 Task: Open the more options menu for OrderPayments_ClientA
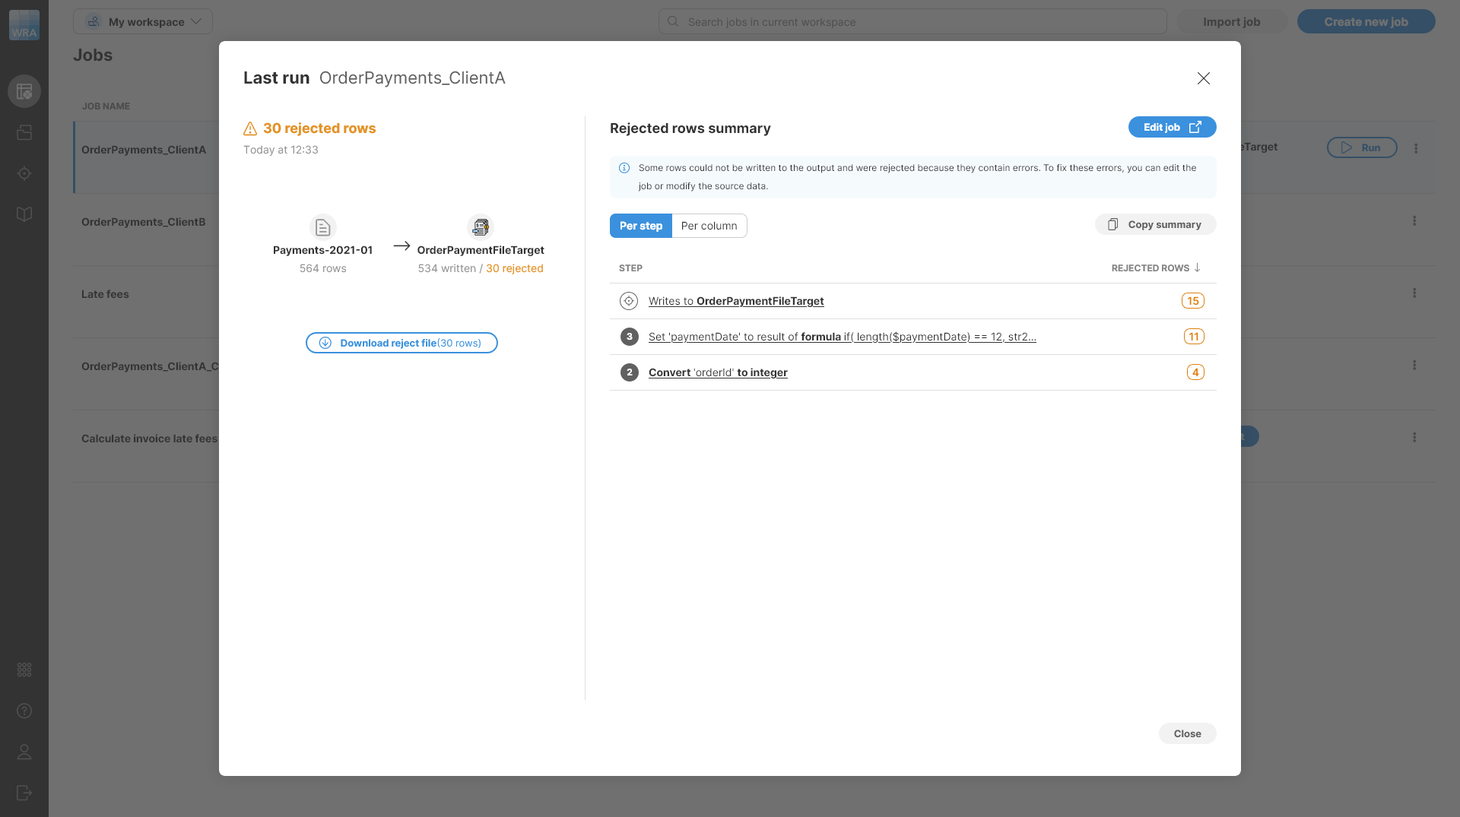[x=1415, y=149]
